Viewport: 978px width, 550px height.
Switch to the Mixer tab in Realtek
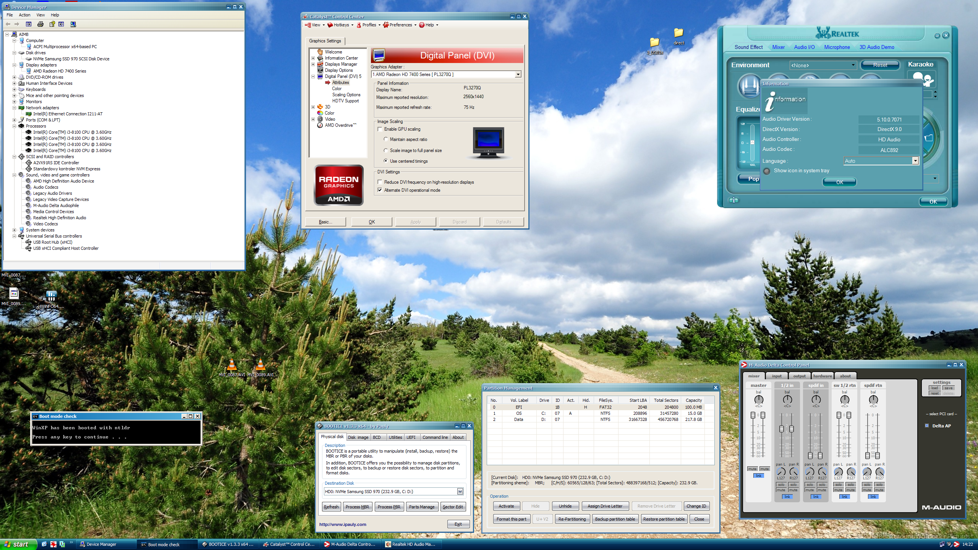click(x=778, y=47)
